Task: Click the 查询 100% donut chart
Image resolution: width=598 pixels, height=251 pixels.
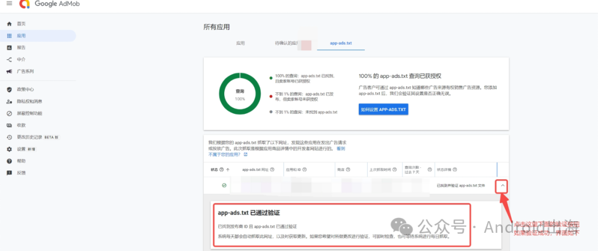Action: (x=240, y=93)
